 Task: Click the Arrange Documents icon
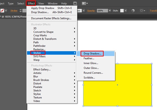pyautogui.click(x=84, y=4)
